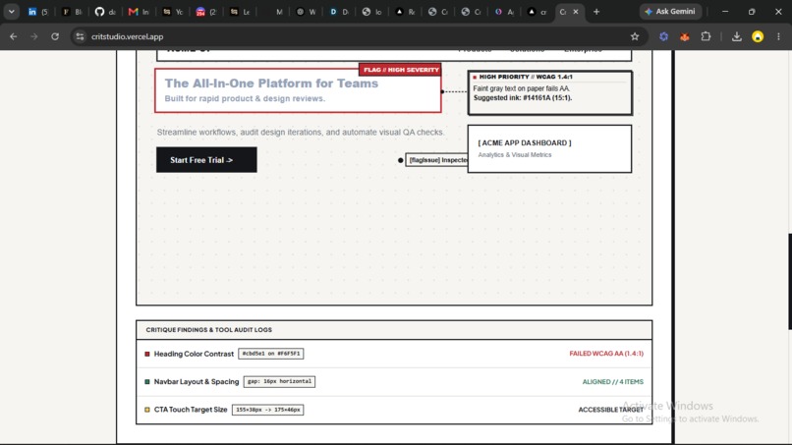Open the blue gear extension icon
792x445 pixels.
663,36
